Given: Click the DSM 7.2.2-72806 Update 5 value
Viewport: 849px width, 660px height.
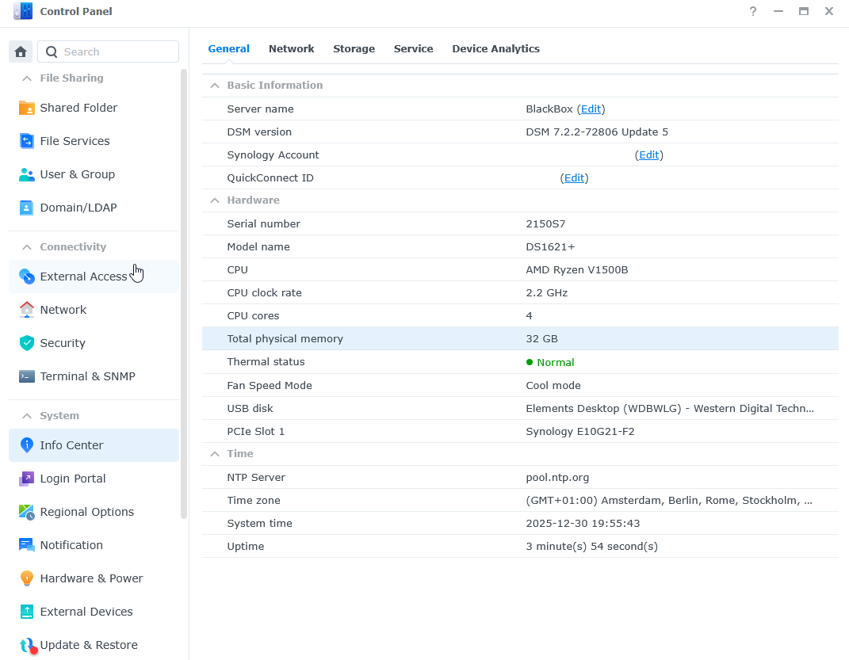Looking at the screenshot, I should point(597,132).
